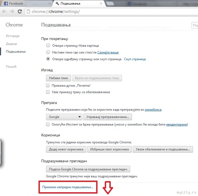Select radio Настави тамо где сам стао/ла
Viewport: 198px width, 196px height.
click(x=48, y=52)
